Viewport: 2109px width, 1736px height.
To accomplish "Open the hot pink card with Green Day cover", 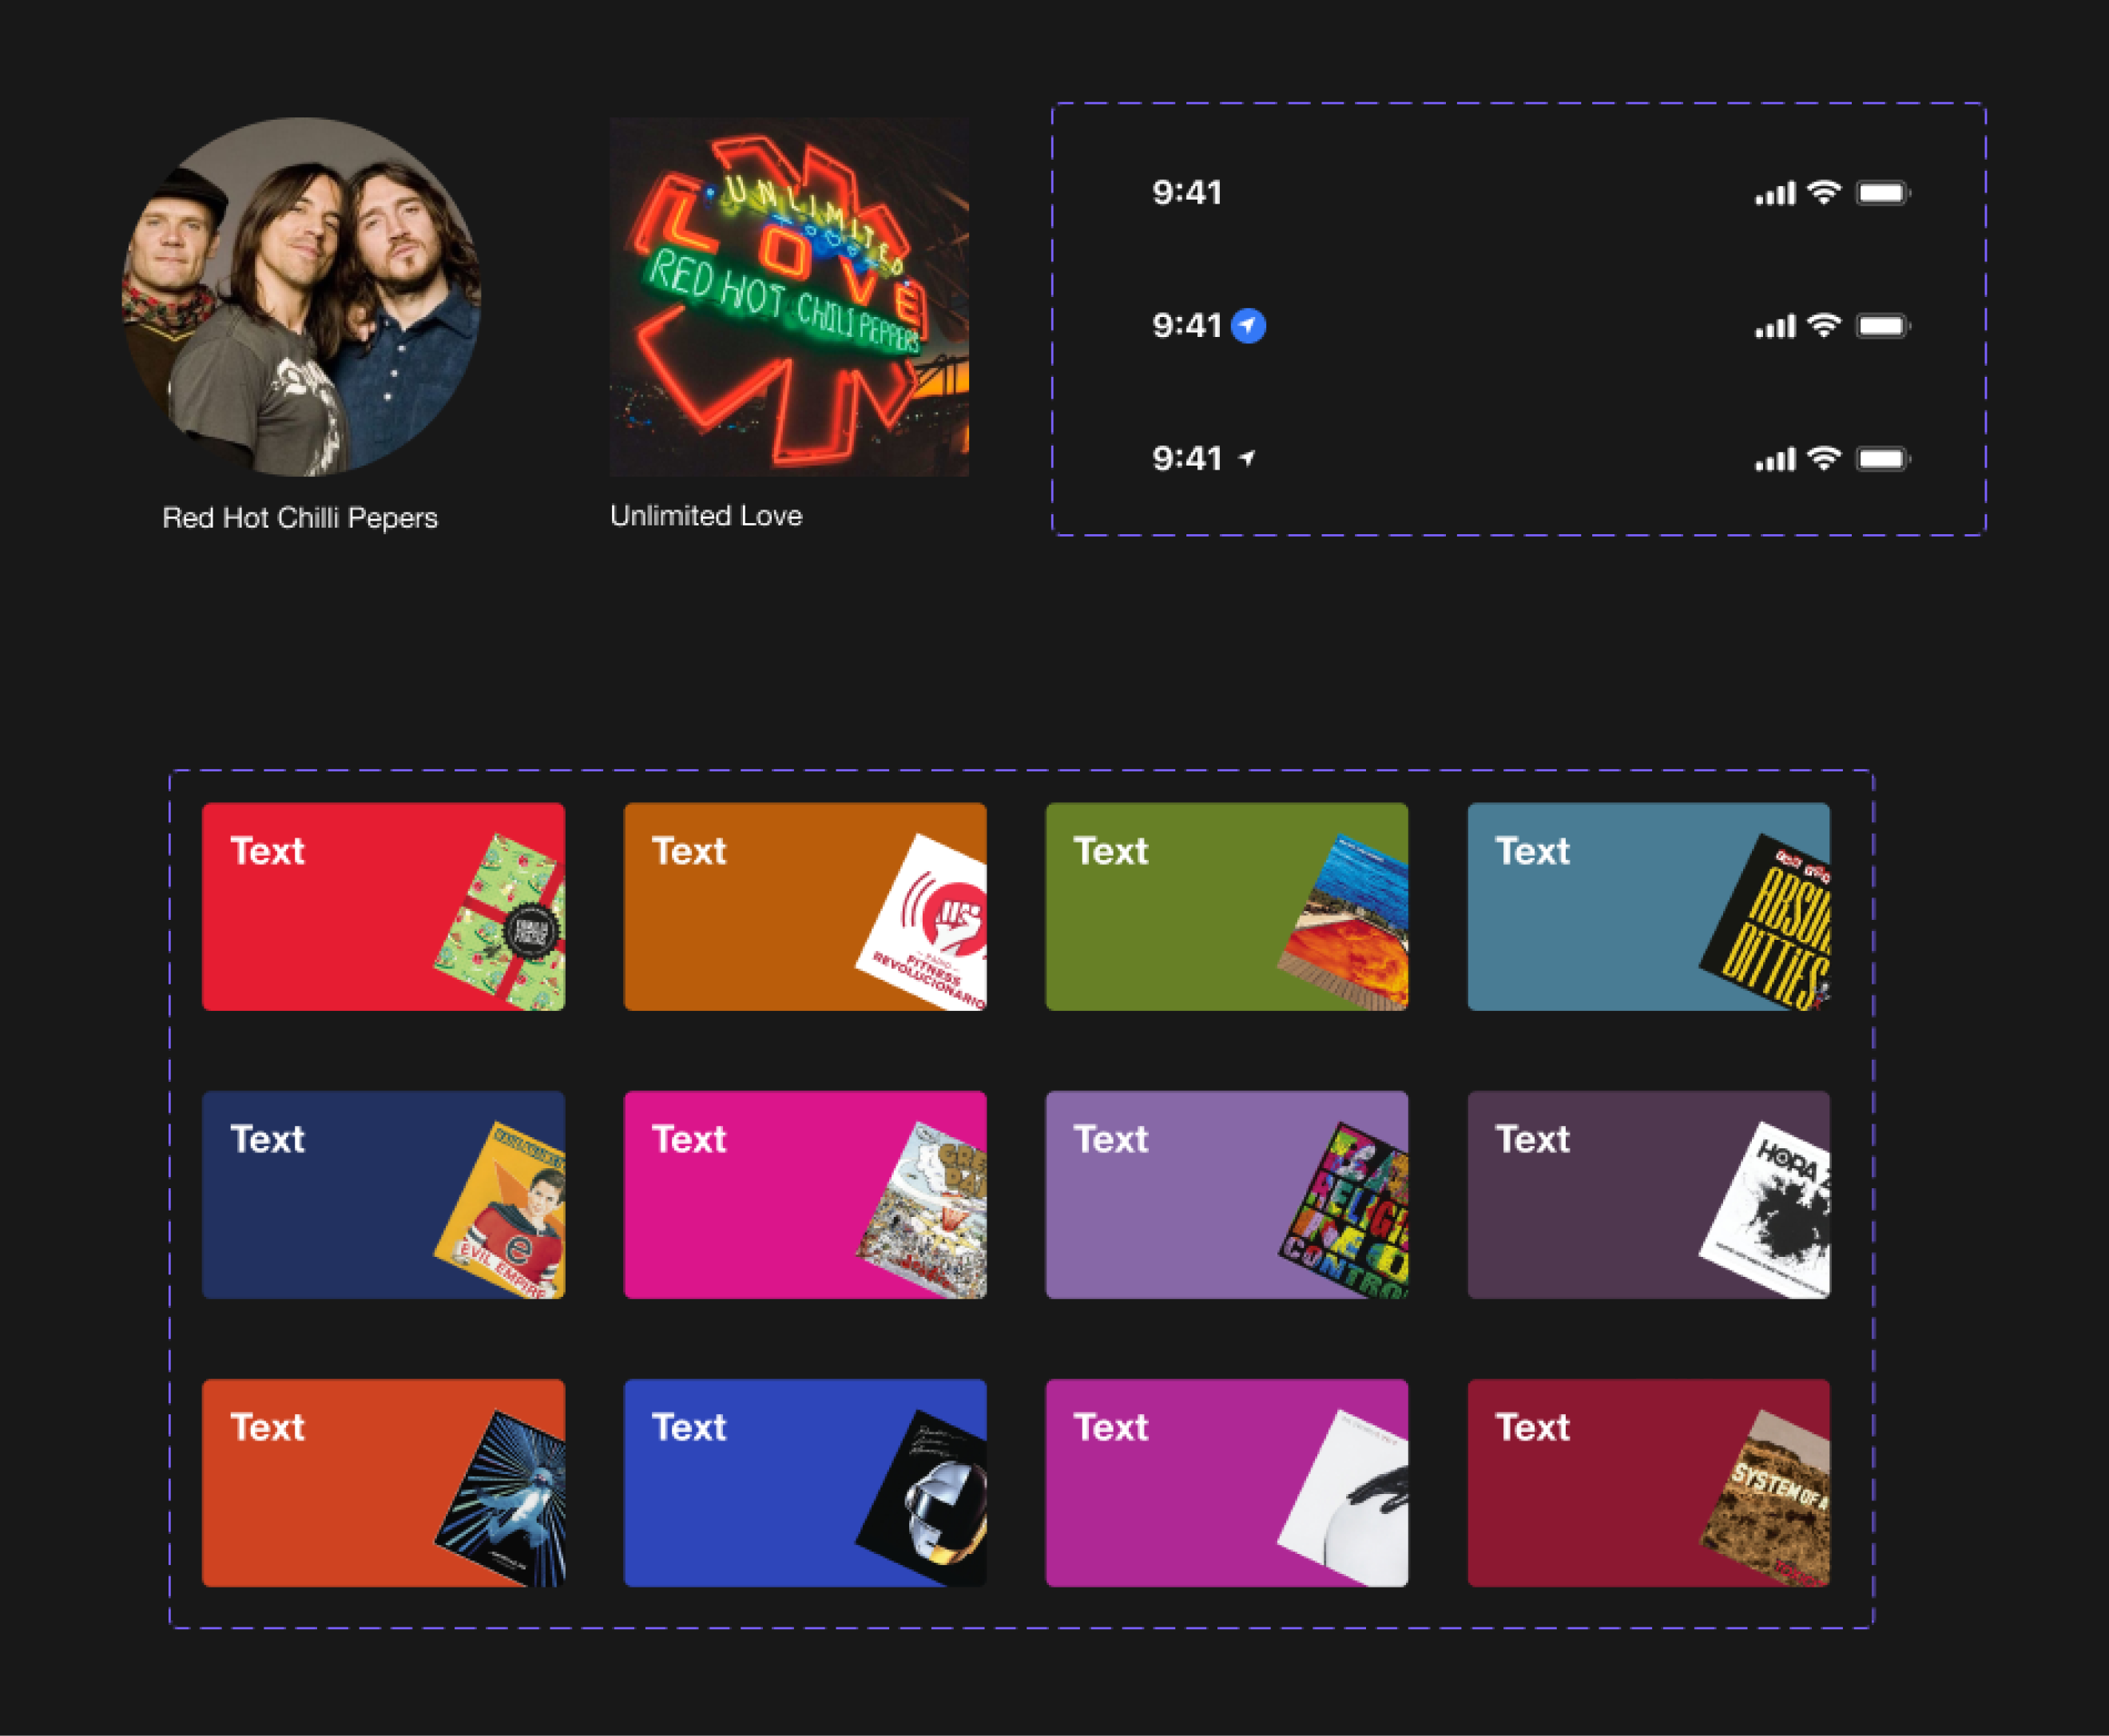I will [805, 1195].
